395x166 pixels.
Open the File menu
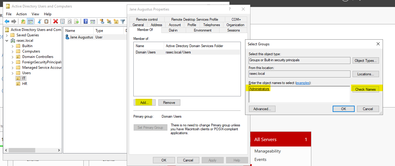[9, 14]
